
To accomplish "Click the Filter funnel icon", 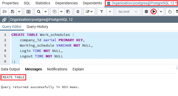I will coord(102,12).
